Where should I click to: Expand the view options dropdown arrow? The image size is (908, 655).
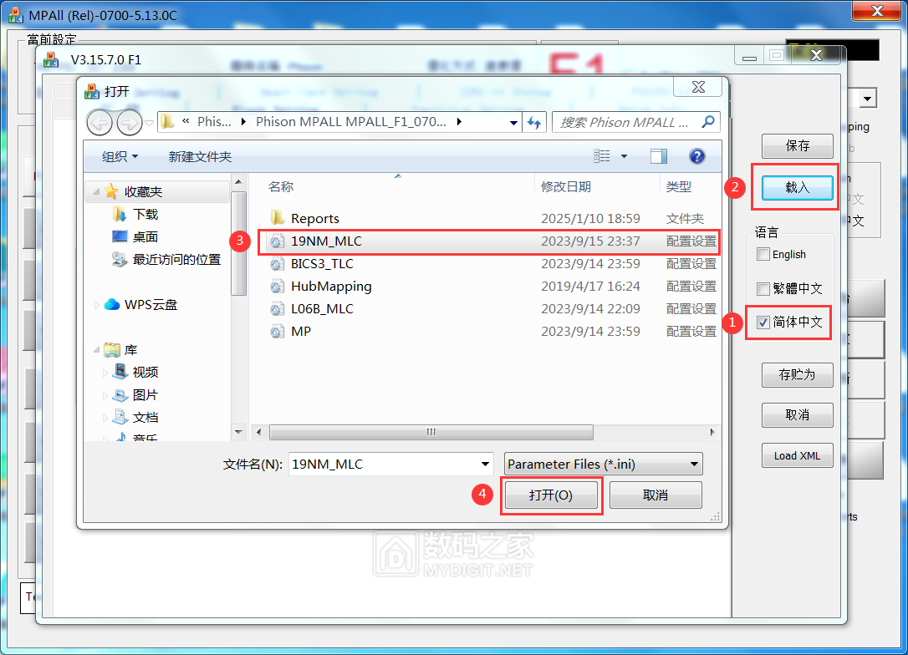[x=625, y=156]
